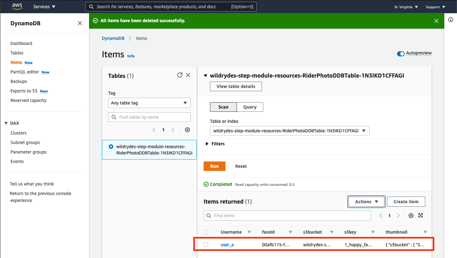This screenshot has height=258, width=457.
Task: Open the info panel icon at right edge
Action: point(451,20)
